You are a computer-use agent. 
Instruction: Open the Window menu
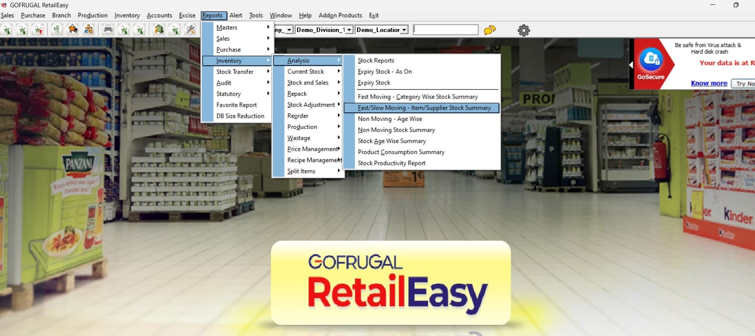281,15
